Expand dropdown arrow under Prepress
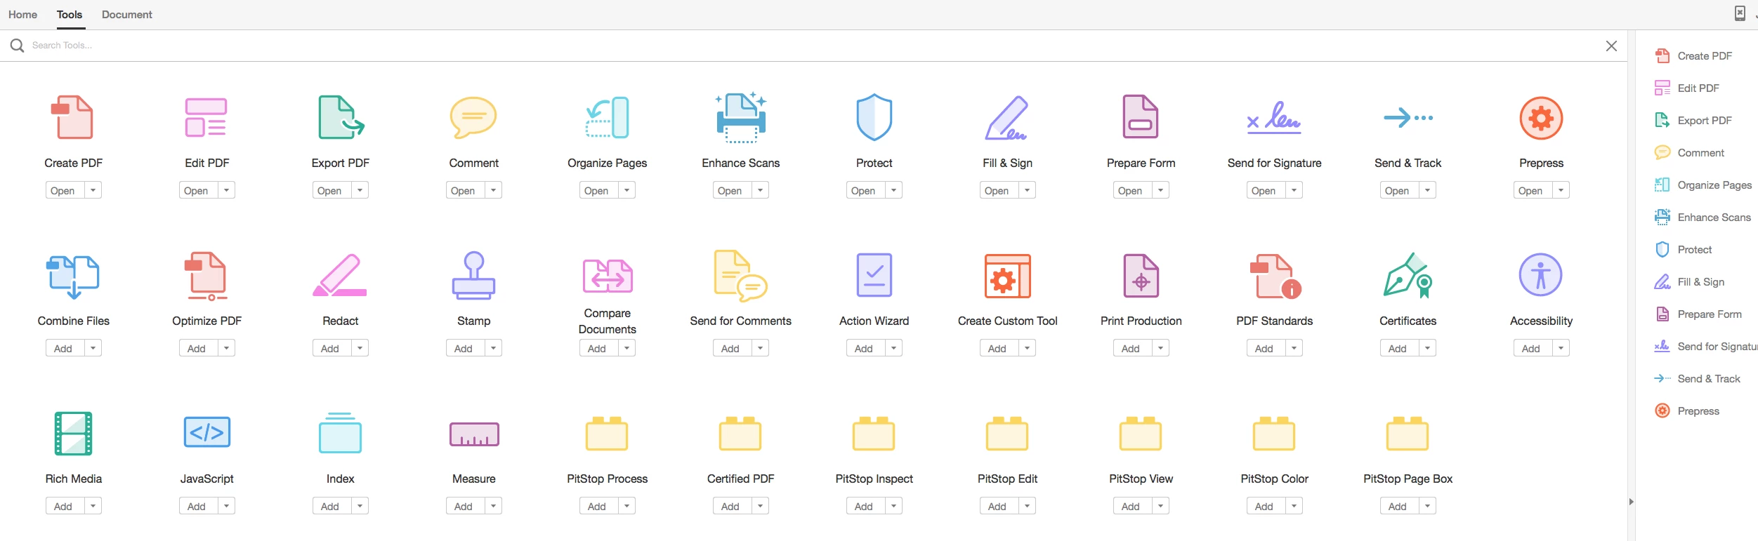The height and width of the screenshot is (541, 1758). 1561,190
